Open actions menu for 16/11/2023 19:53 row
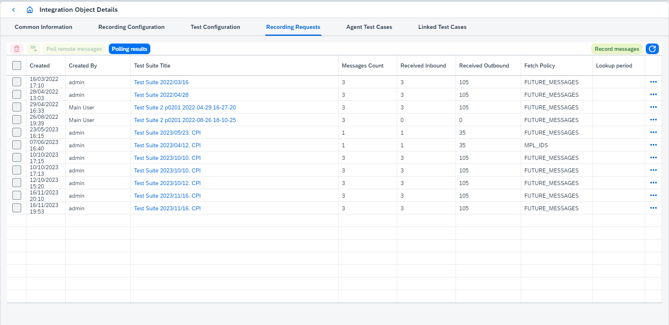The image size is (669, 325). coord(654,208)
